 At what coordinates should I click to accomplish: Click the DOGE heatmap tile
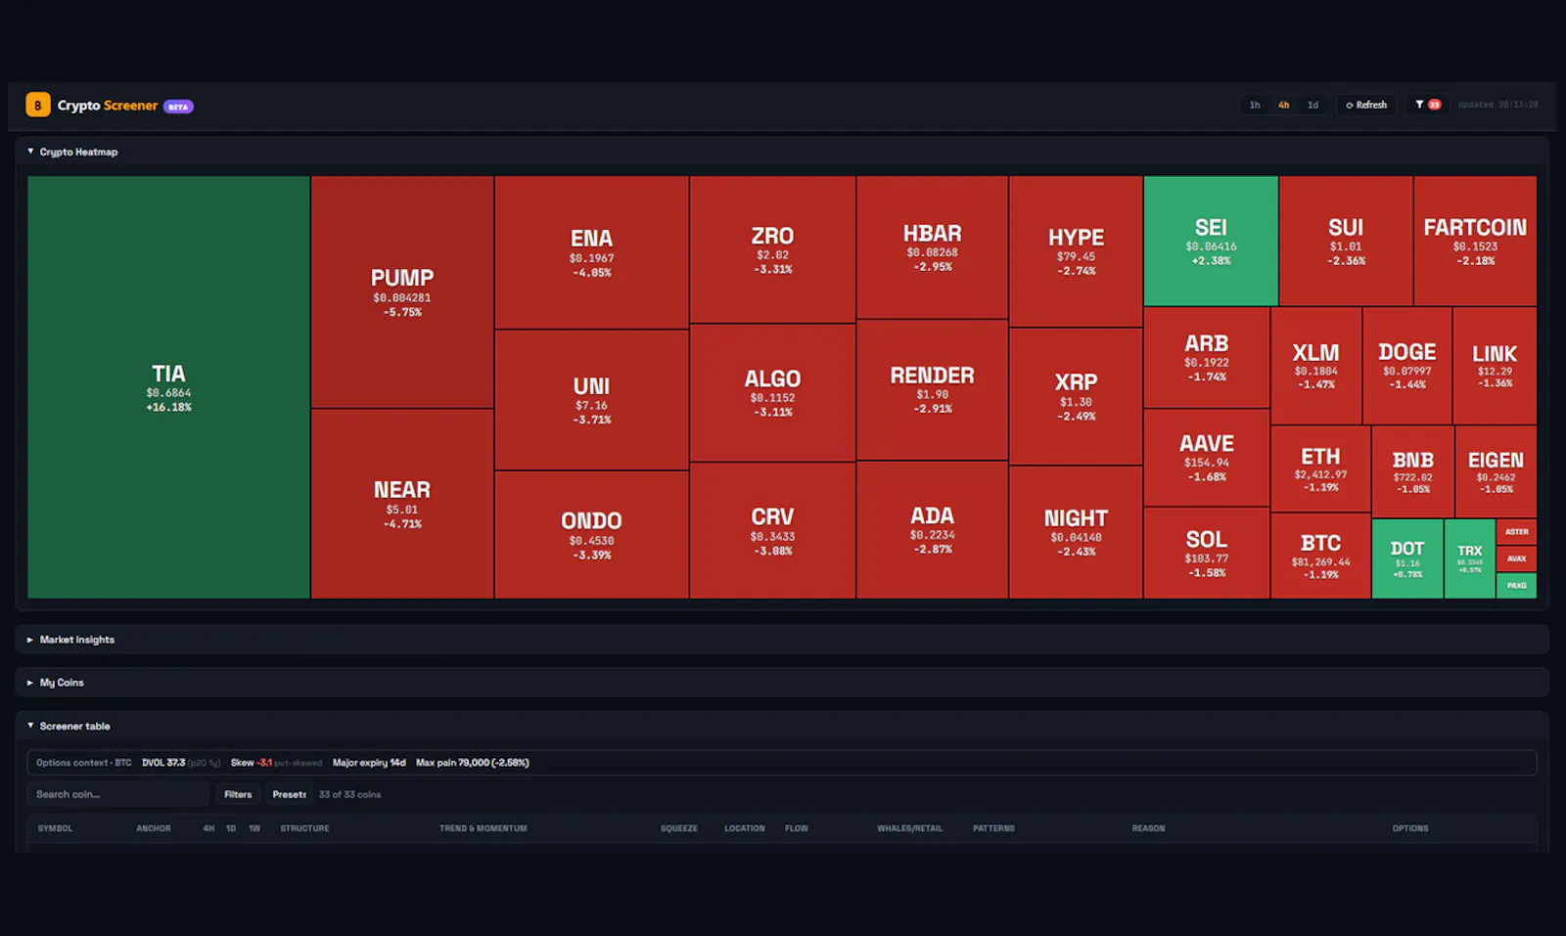coord(1407,365)
